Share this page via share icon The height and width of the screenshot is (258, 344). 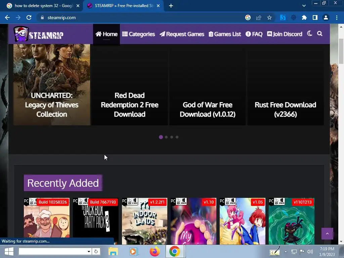[x=259, y=17]
